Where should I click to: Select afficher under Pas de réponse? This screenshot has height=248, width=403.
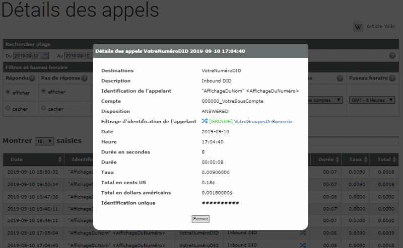point(44,91)
